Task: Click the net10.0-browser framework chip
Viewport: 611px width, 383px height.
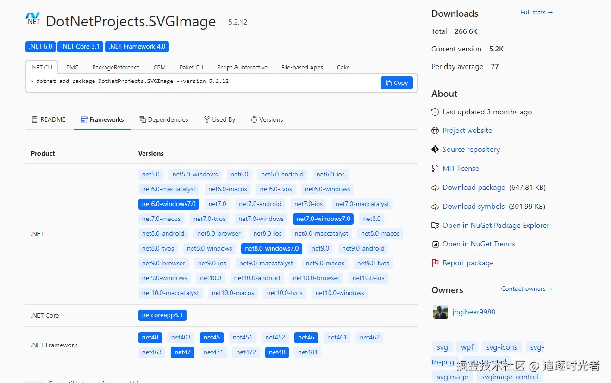Action: [316, 278]
